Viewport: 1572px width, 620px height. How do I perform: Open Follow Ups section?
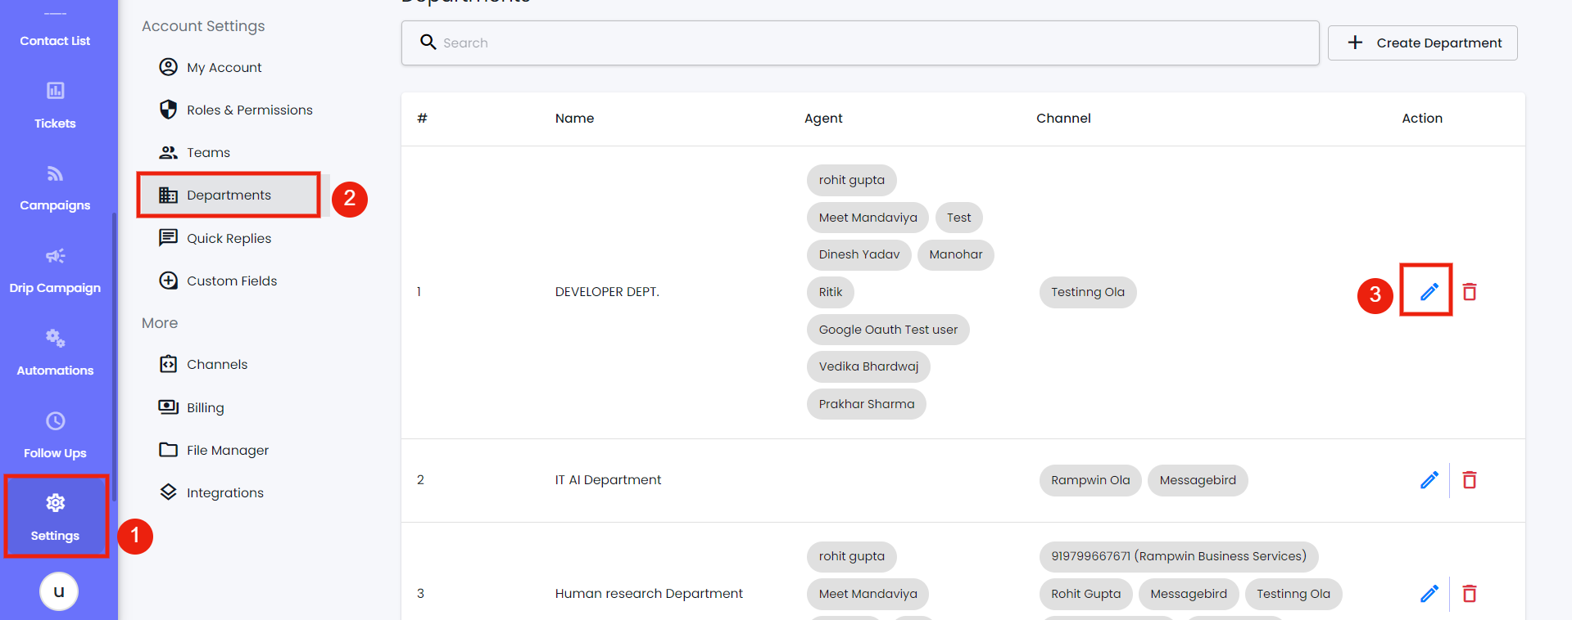click(x=55, y=436)
